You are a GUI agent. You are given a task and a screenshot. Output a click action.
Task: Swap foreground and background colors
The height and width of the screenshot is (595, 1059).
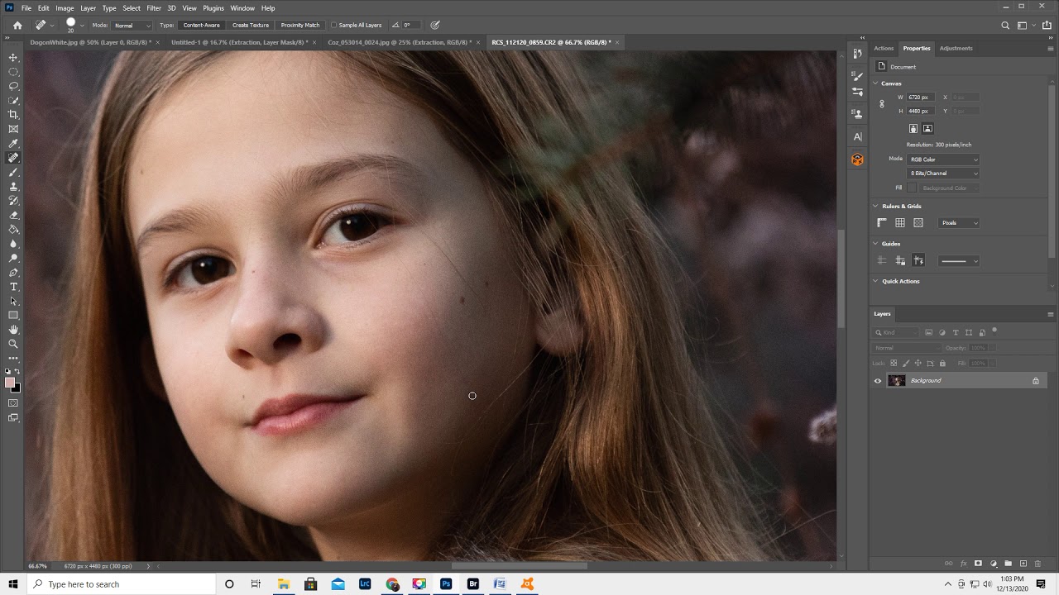[x=17, y=371]
